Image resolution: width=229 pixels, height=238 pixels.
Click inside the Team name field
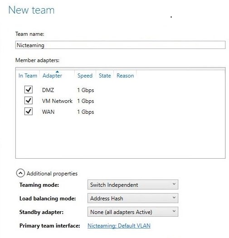click(x=120, y=45)
